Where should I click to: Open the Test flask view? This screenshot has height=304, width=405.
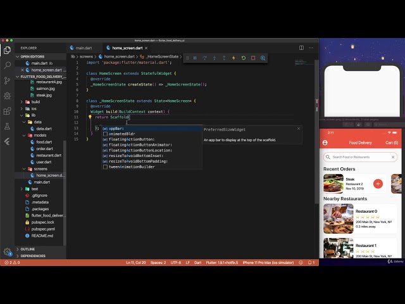click(x=7, y=127)
